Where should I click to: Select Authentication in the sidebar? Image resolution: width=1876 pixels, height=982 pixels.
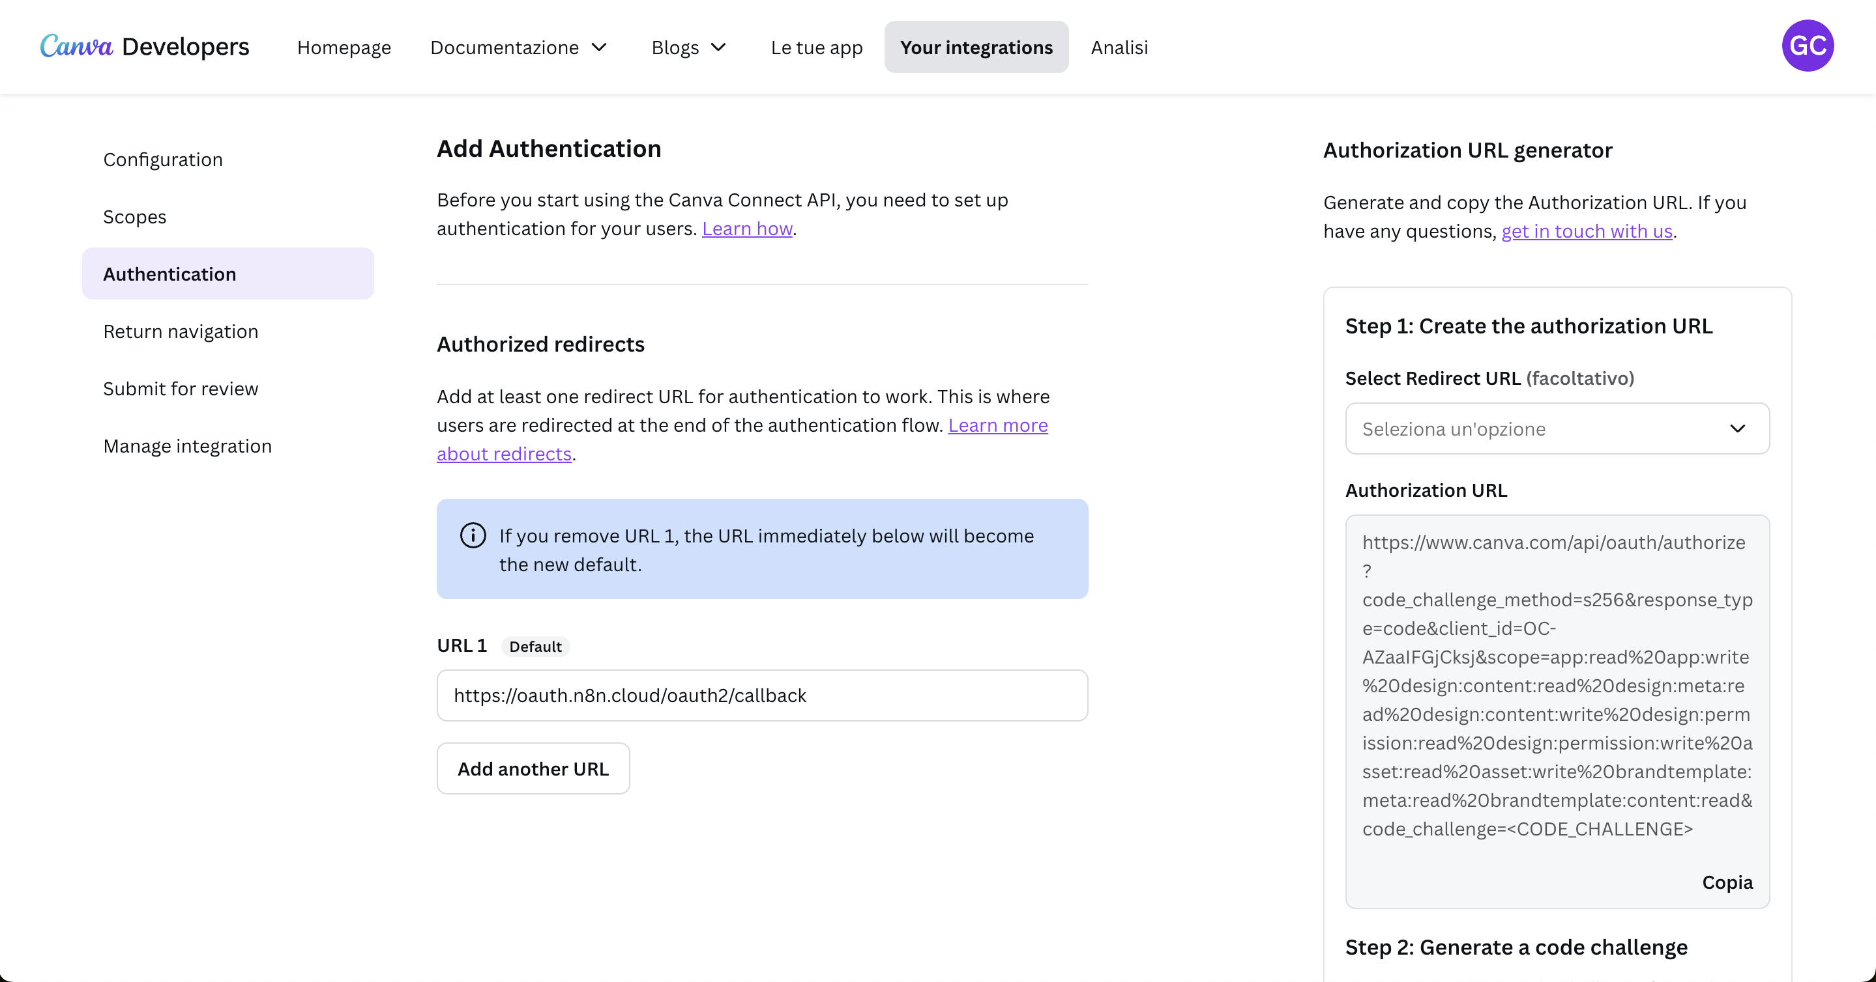[x=228, y=274]
